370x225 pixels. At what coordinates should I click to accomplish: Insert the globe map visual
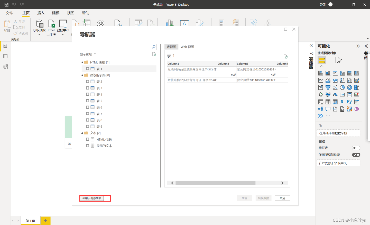point(321,95)
